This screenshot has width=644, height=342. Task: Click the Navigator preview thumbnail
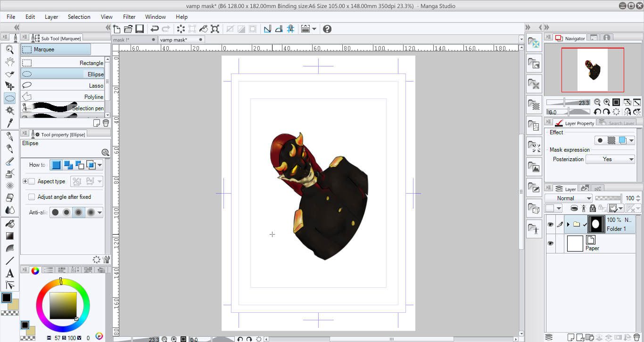point(593,70)
